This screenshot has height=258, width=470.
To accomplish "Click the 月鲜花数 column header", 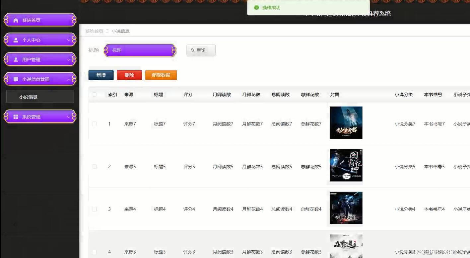I will 251,95.
